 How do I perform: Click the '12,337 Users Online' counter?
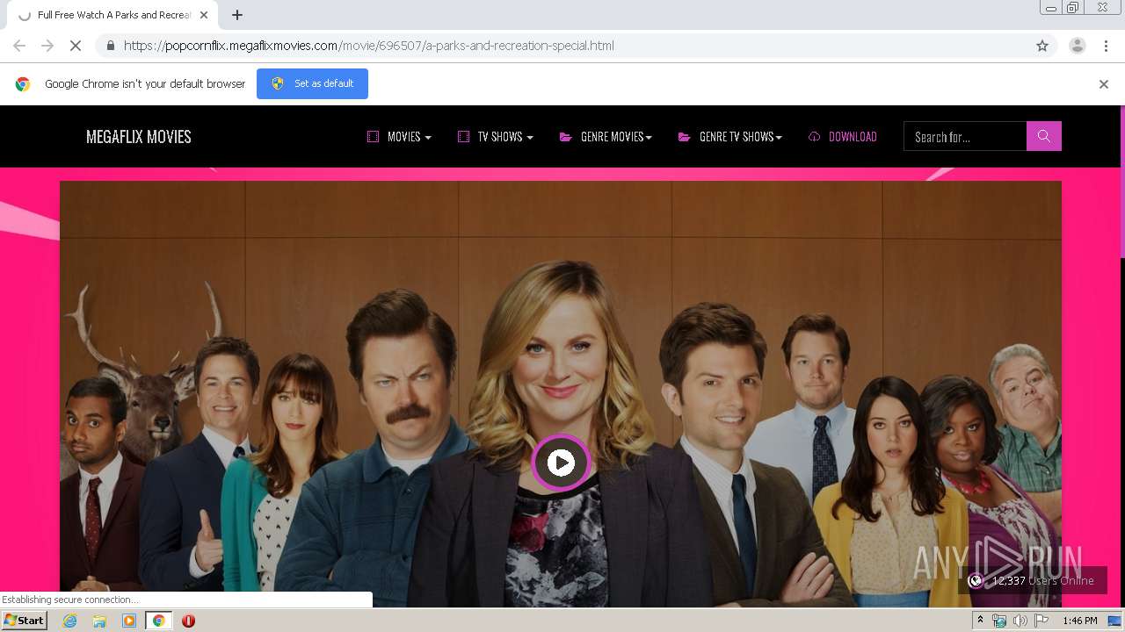point(1033,580)
